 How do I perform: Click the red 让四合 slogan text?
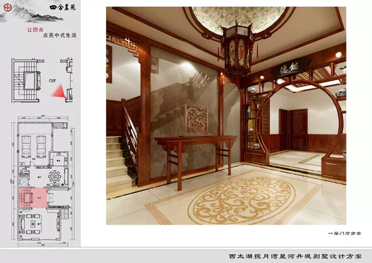point(35,30)
